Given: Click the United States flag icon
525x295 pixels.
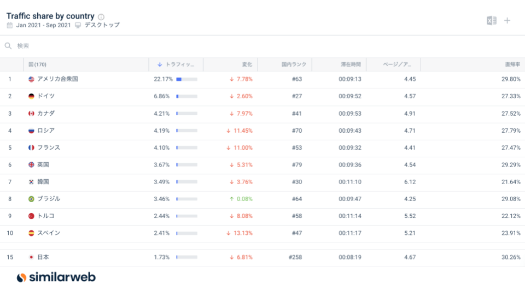Looking at the screenshot, I should [31, 79].
